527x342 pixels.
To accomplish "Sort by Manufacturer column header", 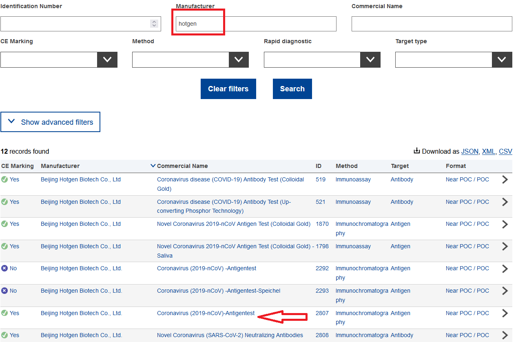I will [x=60, y=166].
